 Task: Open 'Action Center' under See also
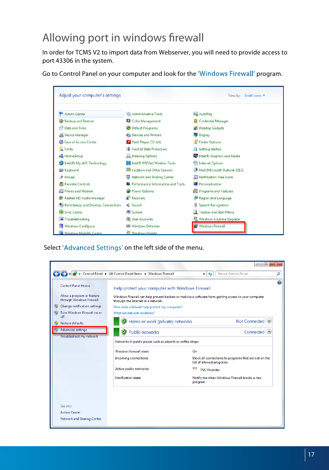(x=70, y=412)
